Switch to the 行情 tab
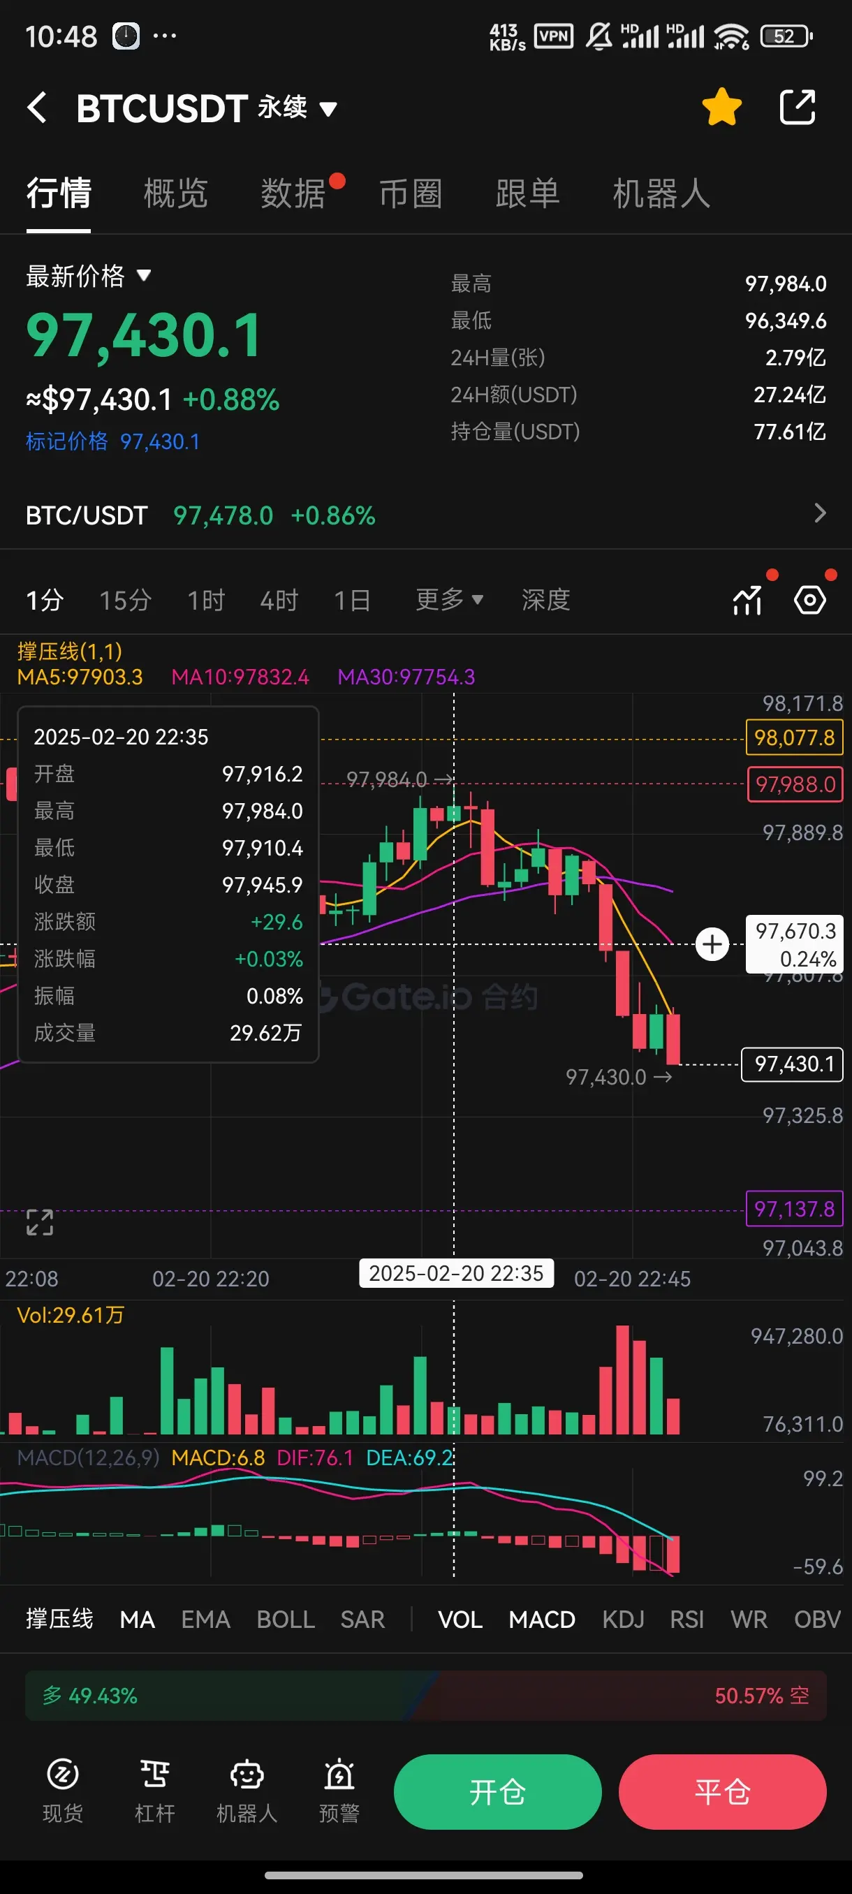852x1894 pixels. pyautogui.click(x=59, y=193)
